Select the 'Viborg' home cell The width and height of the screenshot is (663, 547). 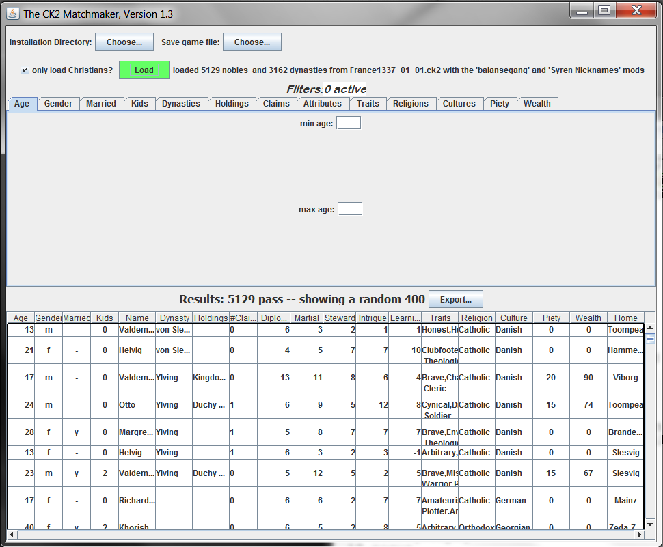click(626, 377)
